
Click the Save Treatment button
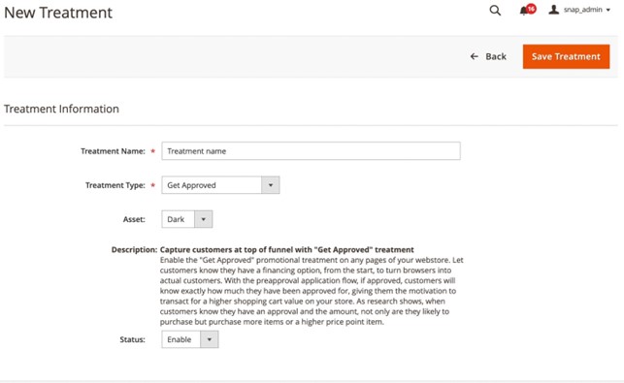click(x=566, y=56)
